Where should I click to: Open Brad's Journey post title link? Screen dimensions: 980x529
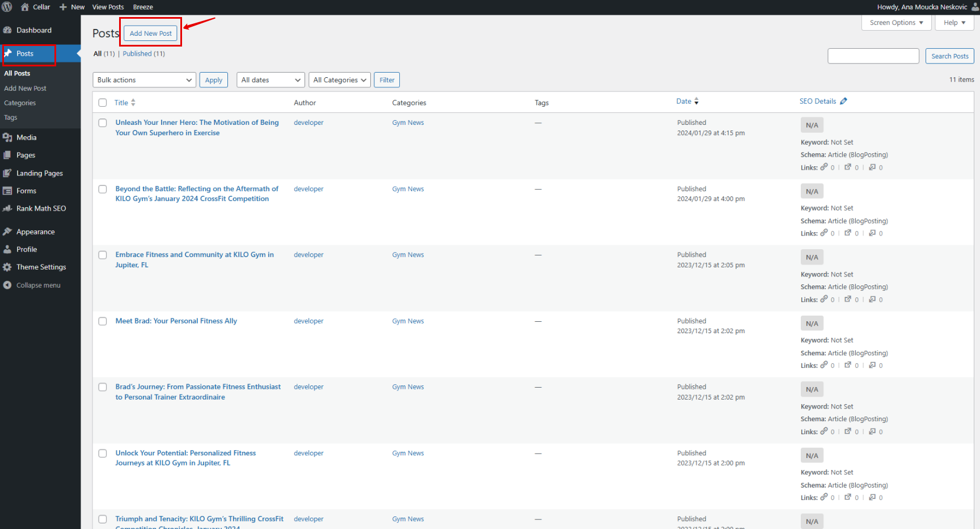pos(198,392)
